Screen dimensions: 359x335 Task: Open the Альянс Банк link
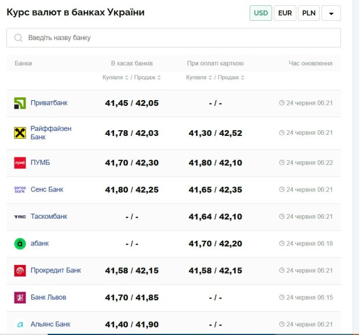pos(50,325)
